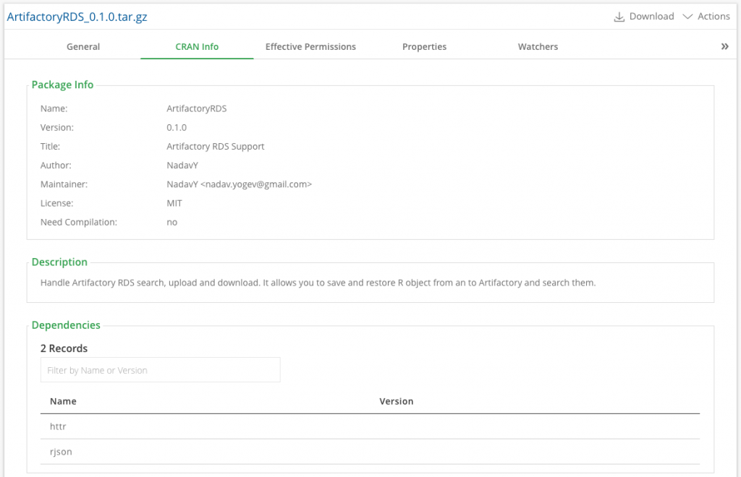Show more tabs with double-chevron
The image size is (741, 477).
coord(724,46)
